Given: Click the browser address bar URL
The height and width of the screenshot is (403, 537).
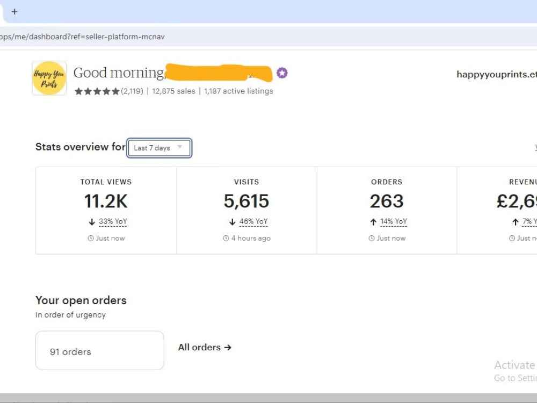Looking at the screenshot, I should click(x=82, y=37).
